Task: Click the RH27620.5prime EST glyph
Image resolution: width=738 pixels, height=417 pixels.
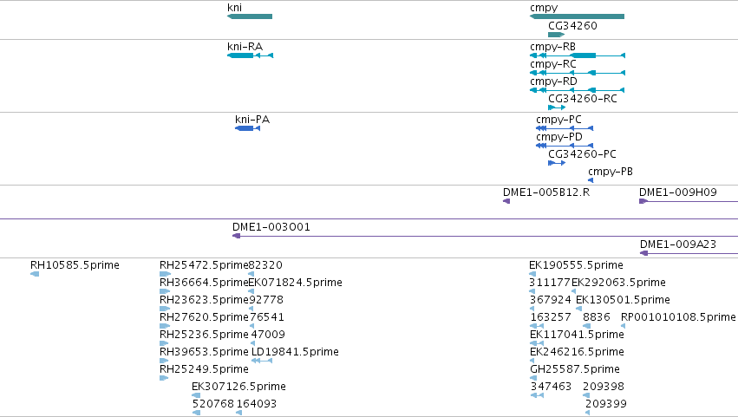Action: [x=165, y=326]
